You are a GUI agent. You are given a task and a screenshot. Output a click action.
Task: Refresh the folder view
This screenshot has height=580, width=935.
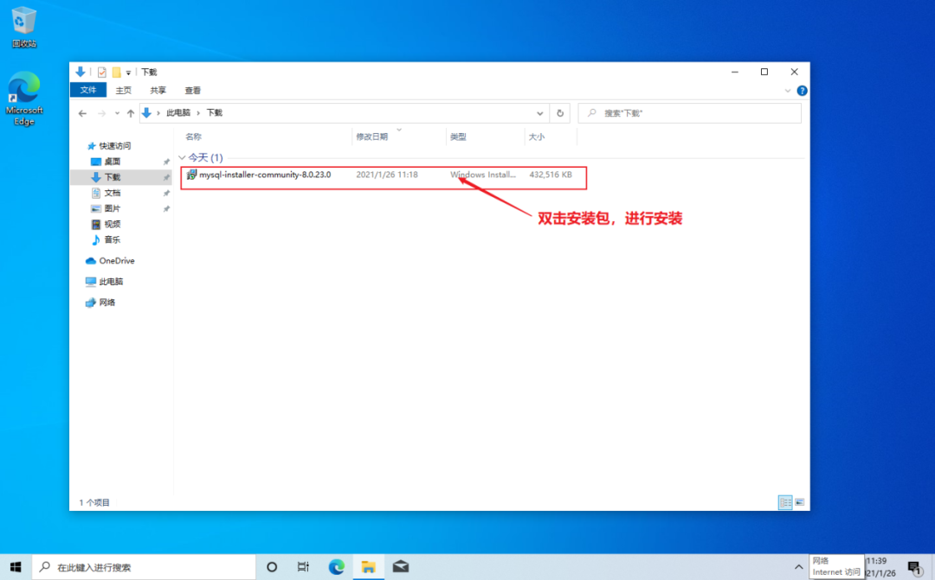click(x=560, y=113)
